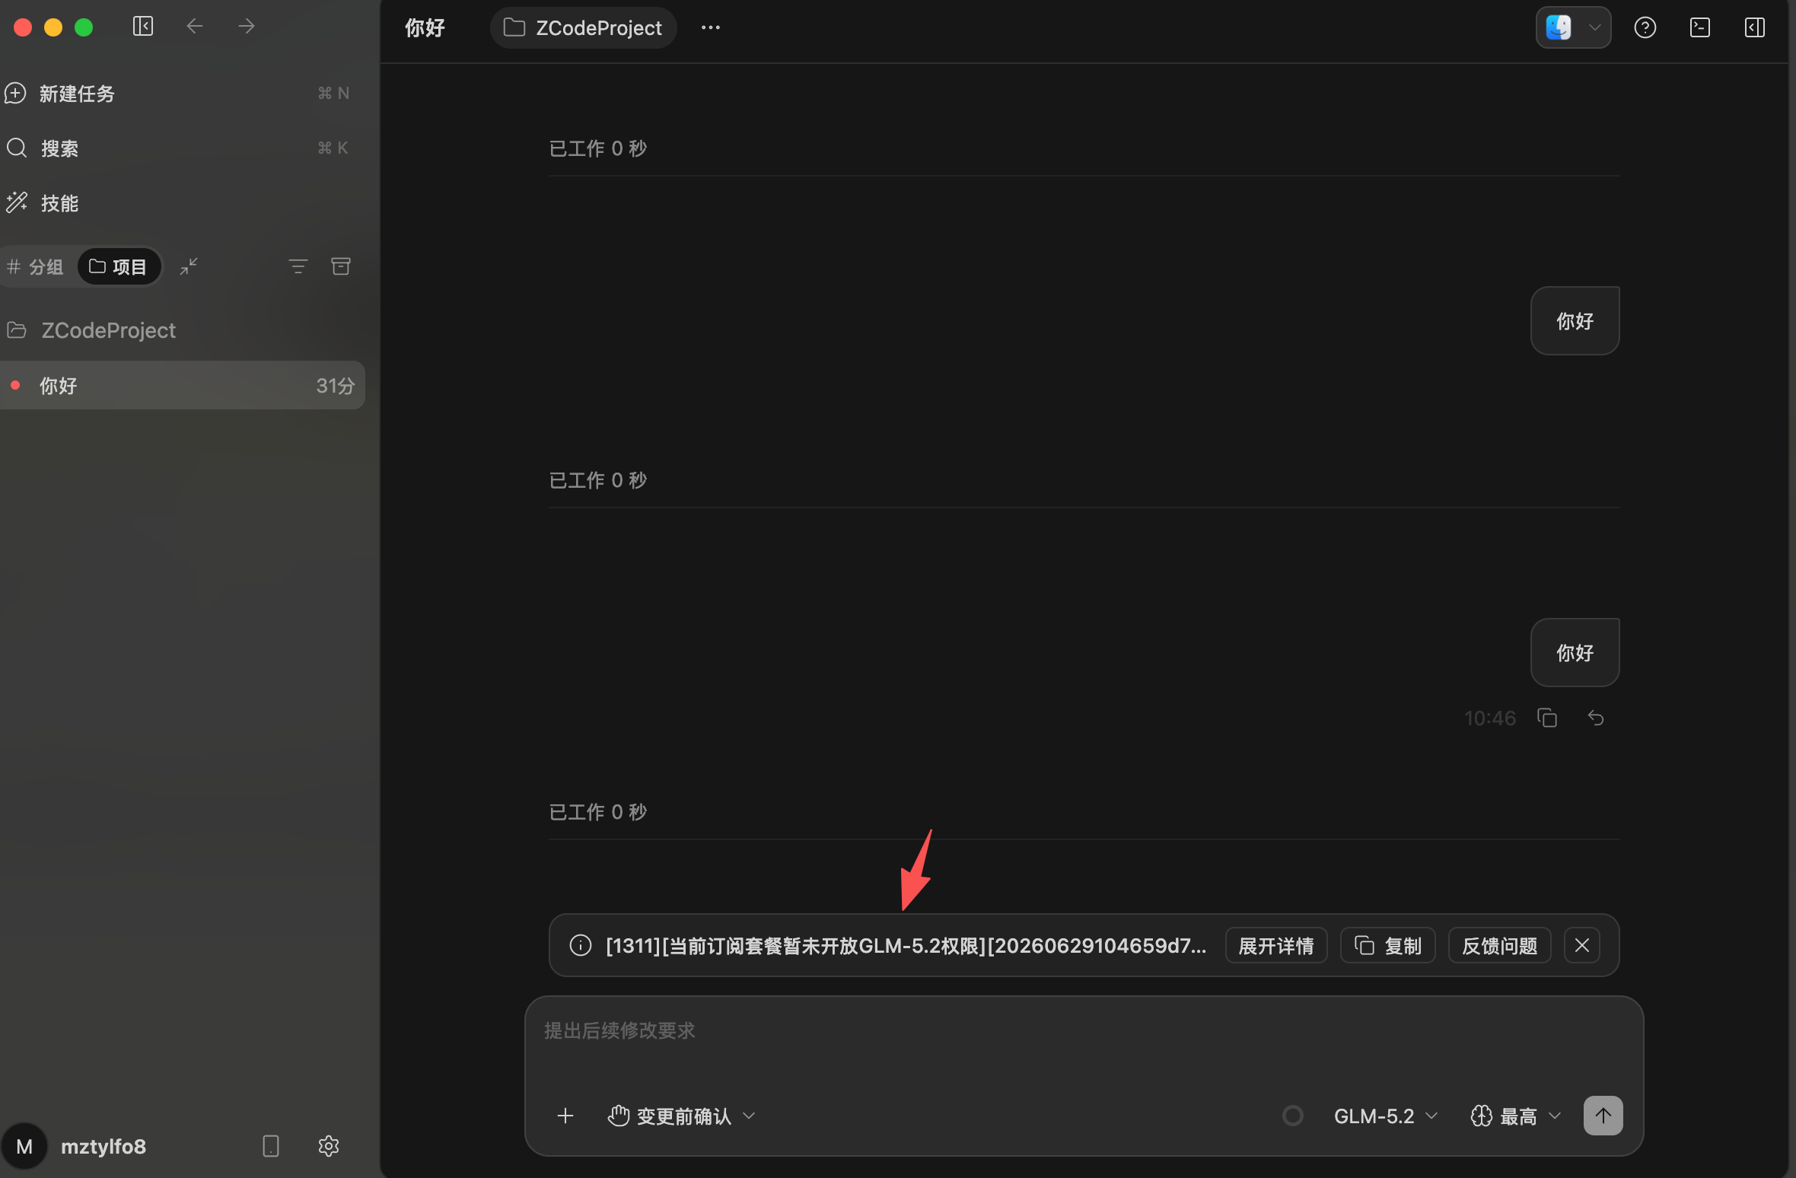Open the 你好 task in sidebar
The height and width of the screenshot is (1178, 1796).
coord(181,385)
